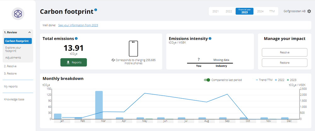Click info icon next to Emissions intensity
Screen dimensions: 315x131
click(210, 39)
